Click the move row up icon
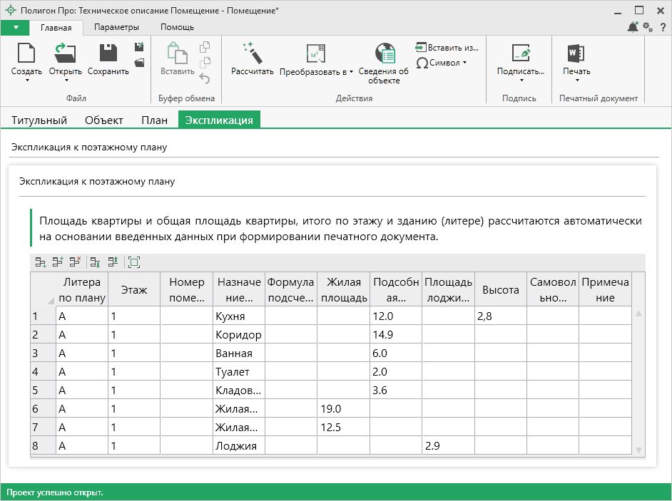 click(x=112, y=262)
